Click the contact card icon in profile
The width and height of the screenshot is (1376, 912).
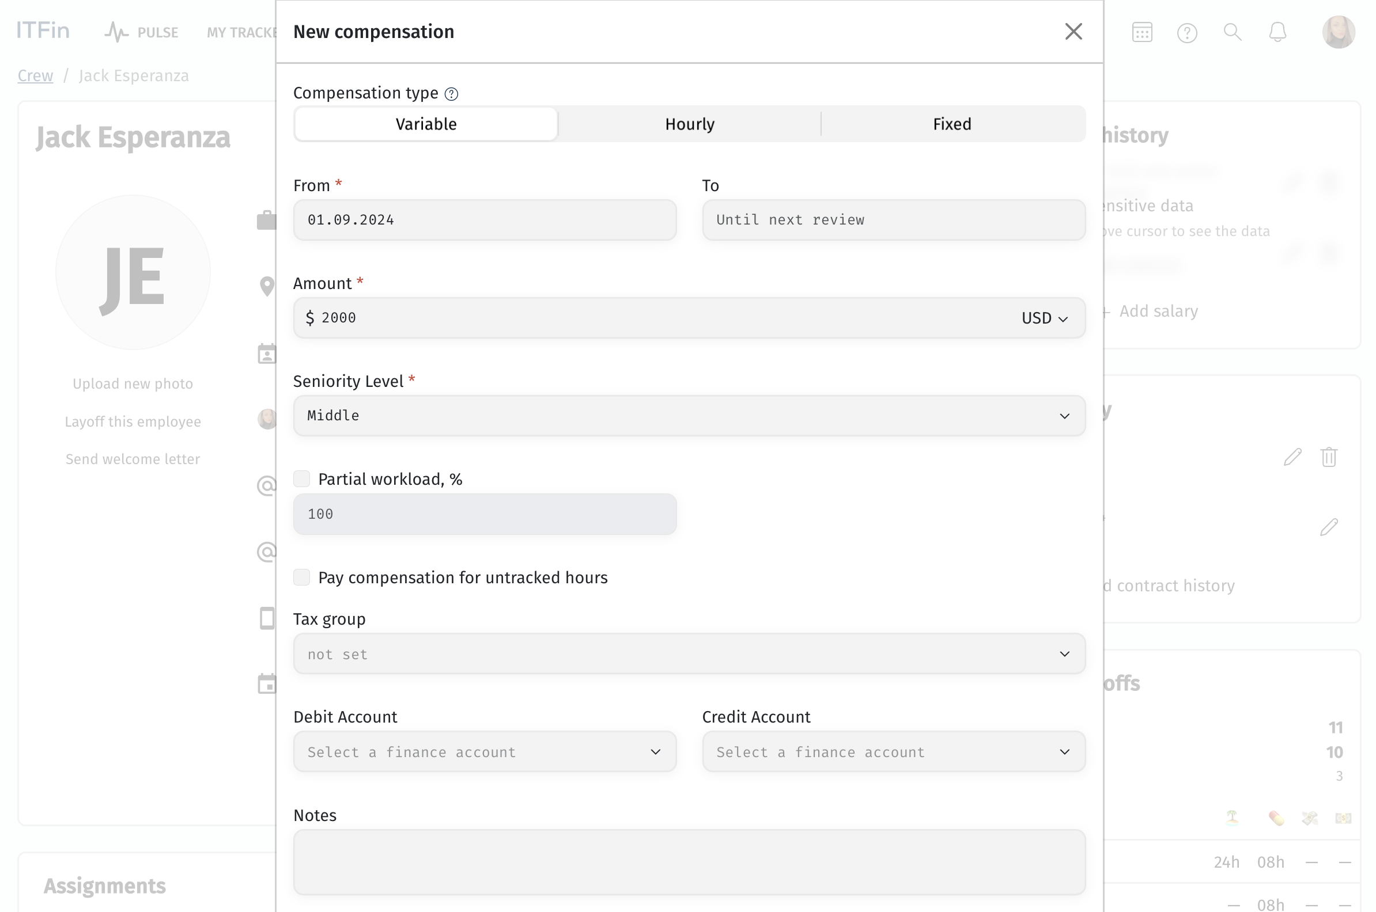pos(267,354)
